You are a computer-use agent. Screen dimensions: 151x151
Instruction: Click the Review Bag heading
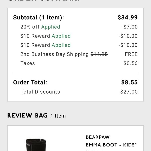tap(27, 116)
